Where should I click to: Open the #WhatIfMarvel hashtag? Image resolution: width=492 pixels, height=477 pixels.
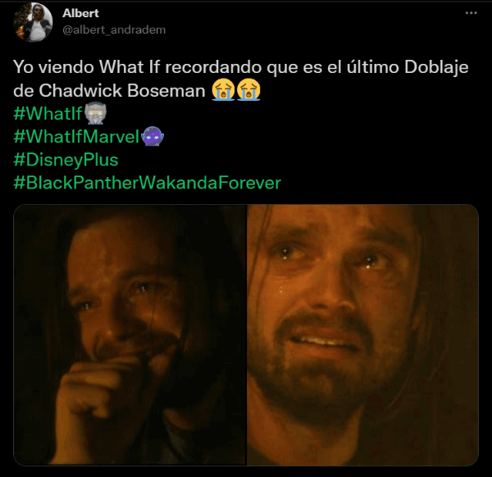[76, 137]
